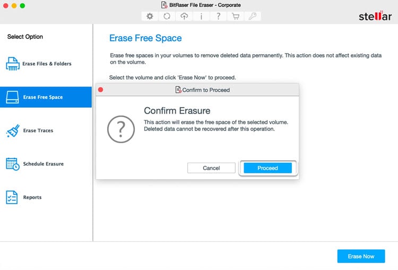Open Schedule Erasure option
This screenshot has width=398, height=270.
point(44,164)
